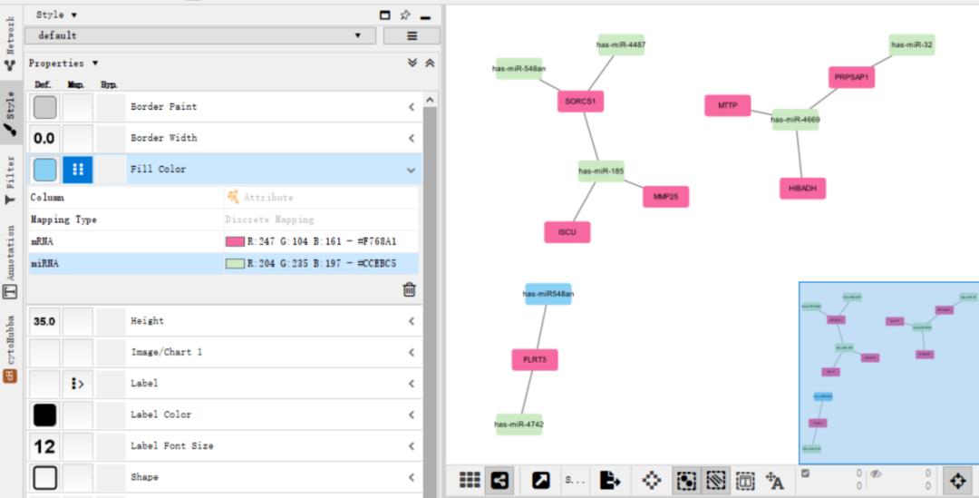Open the default style selection combo box
The width and height of the screenshot is (979, 498).
click(x=200, y=35)
